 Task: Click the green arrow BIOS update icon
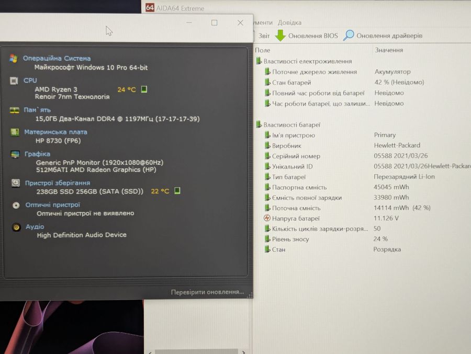tap(281, 36)
